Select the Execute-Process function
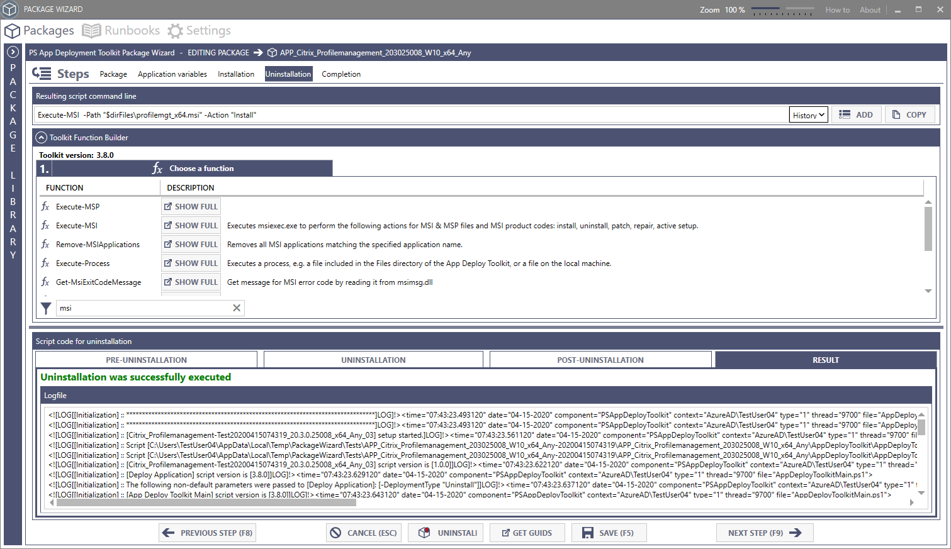This screenshot has width=951, height=549. point(82,263)
